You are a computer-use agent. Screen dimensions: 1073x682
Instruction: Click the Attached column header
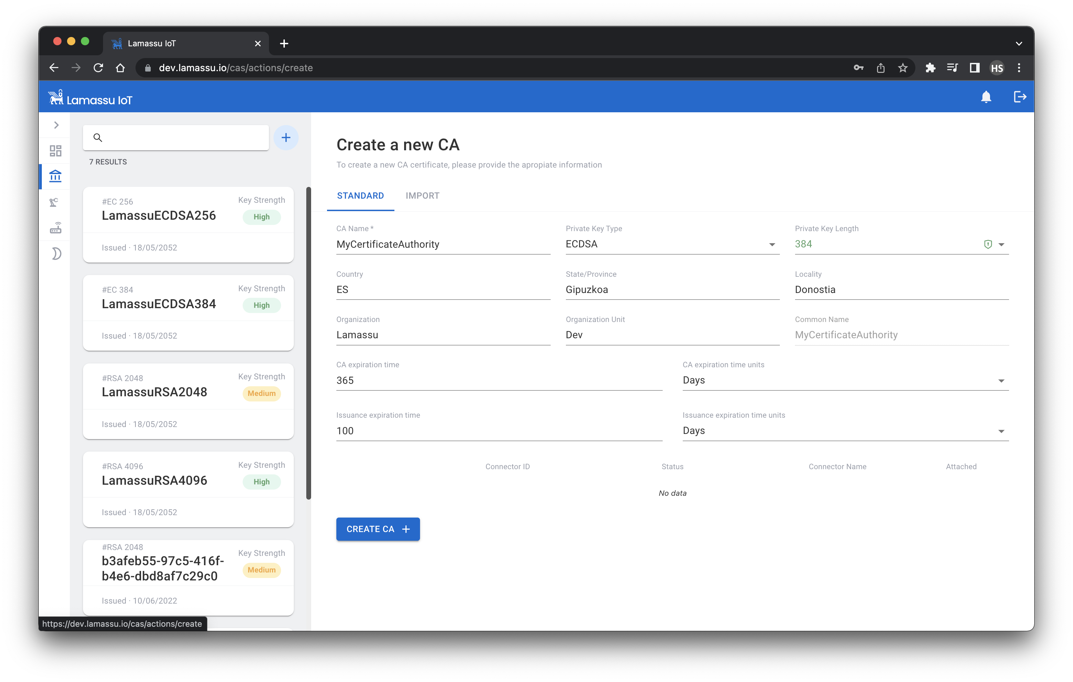click(961, 466)
